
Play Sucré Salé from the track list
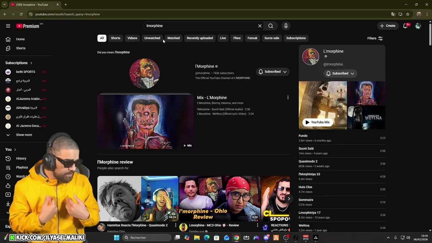coord(342,151)
